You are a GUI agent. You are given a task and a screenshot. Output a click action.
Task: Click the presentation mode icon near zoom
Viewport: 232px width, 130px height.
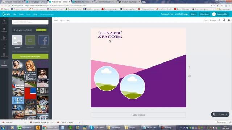pos(214,114)
